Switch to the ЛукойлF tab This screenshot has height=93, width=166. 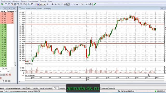pyautogui.click(x=35, y=88)
